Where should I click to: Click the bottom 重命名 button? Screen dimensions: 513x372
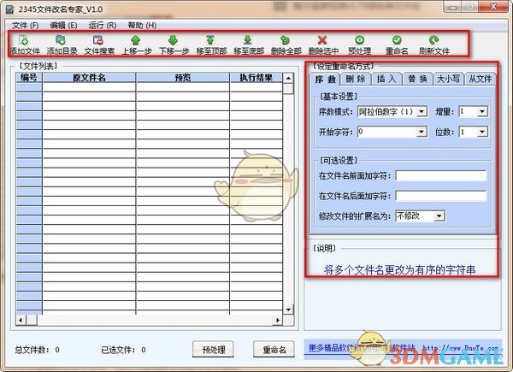(274, 350)
